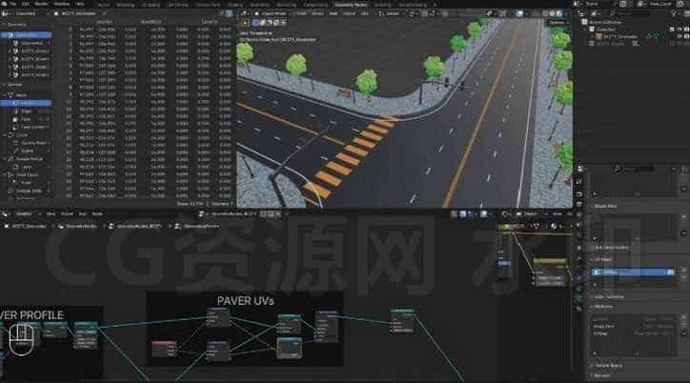
Task: Toggle viewport overlays button
Action: tap(520, 13)
